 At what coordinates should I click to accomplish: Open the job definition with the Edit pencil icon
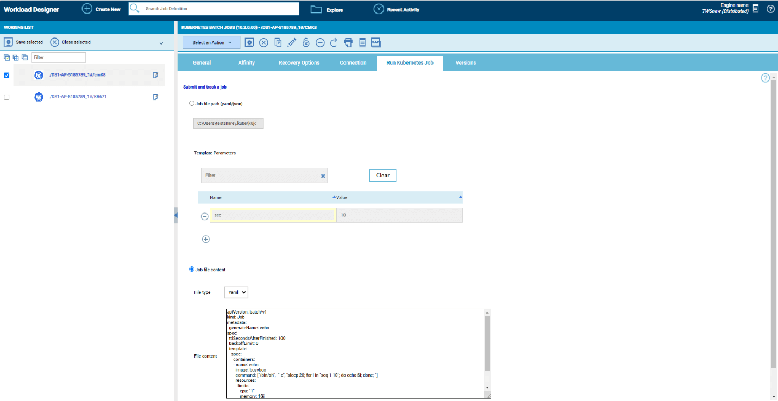(292, 42)
